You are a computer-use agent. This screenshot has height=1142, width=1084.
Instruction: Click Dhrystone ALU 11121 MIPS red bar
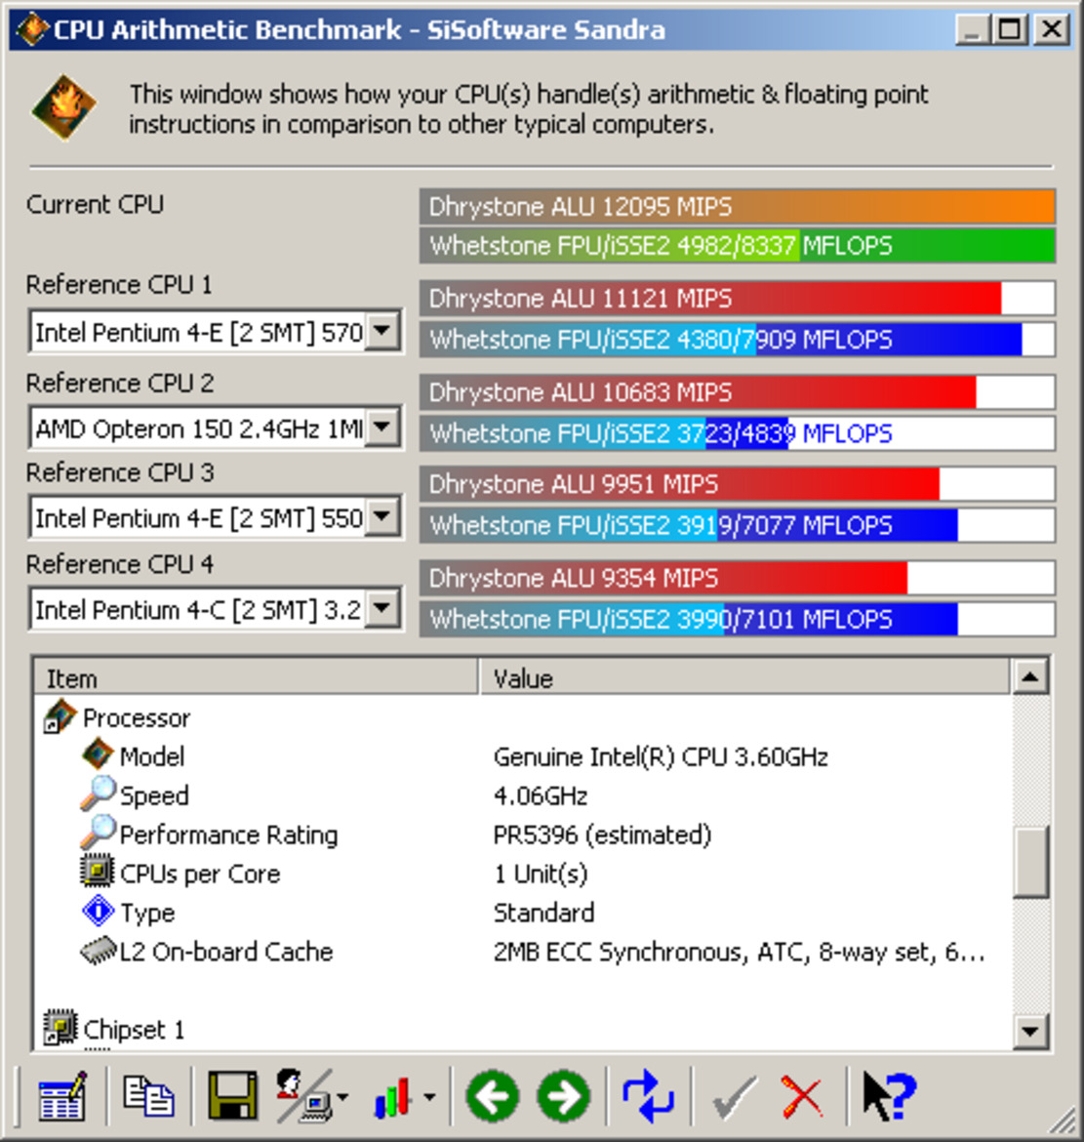[738, 298]
